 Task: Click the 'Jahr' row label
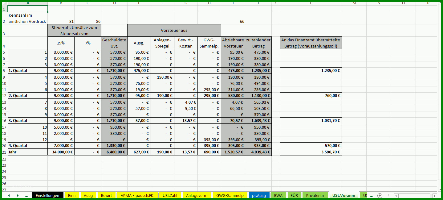(x=28, y=152)
